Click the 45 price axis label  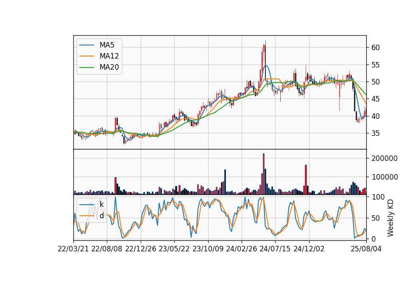pyautogui.click(x=375, y=99)
